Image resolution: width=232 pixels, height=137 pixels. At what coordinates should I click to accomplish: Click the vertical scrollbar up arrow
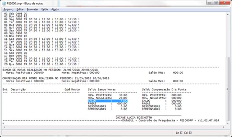coord(228,14)
